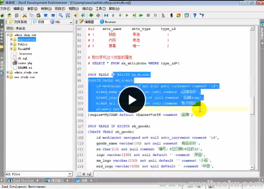264x189 pixels.
Task: Click the blue question mark help icon
Action: [194, 15]
